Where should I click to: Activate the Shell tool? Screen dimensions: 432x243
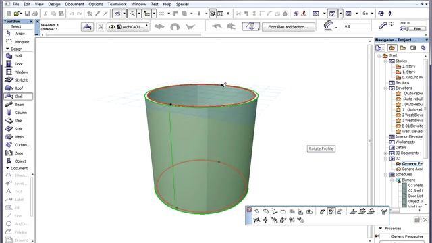click(x=18, y=96)
